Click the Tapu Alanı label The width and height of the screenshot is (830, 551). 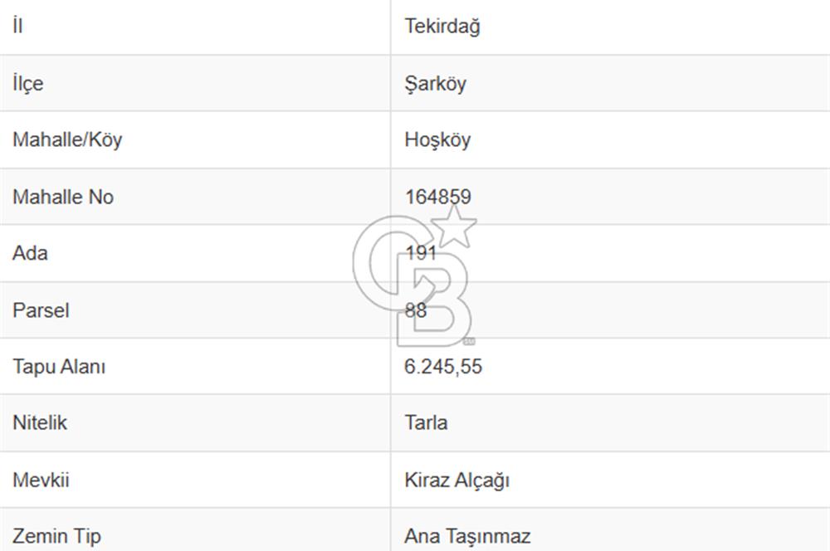[59, 367]
